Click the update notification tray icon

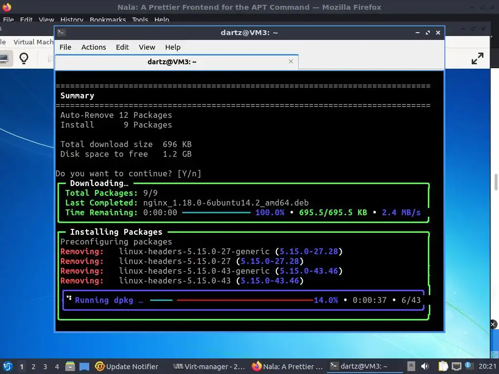click(468, 365)
